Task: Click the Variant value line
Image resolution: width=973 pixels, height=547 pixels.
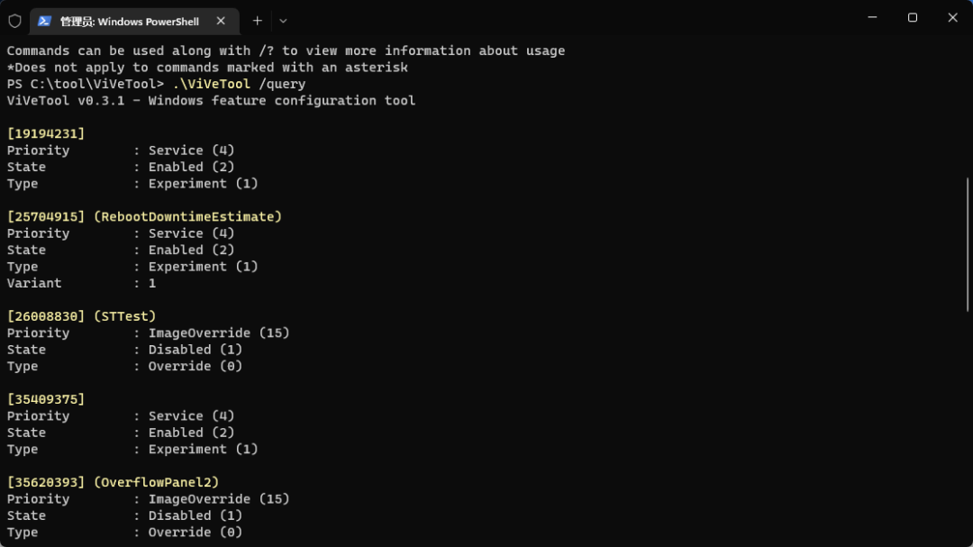Action: pyautogui.click(x=81, y=283)
